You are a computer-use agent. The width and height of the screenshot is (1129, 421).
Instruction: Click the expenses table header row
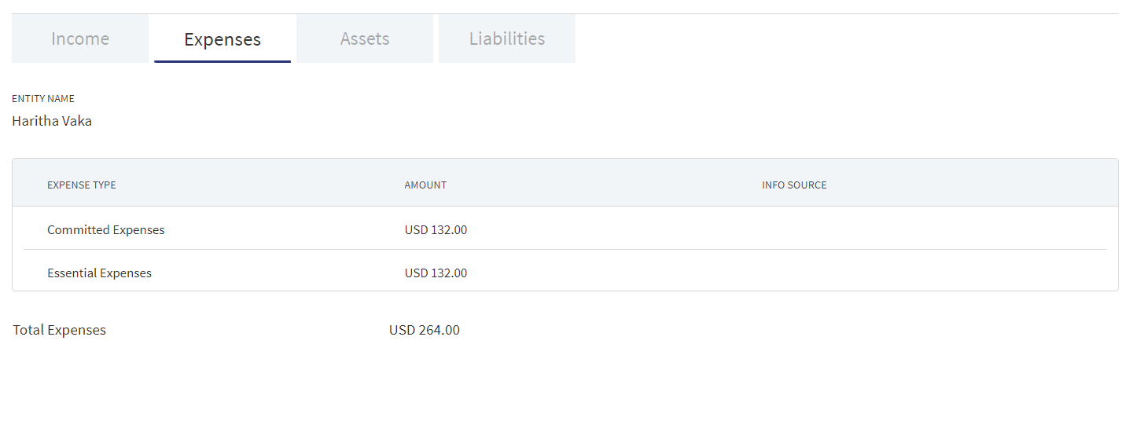[565, 183]
